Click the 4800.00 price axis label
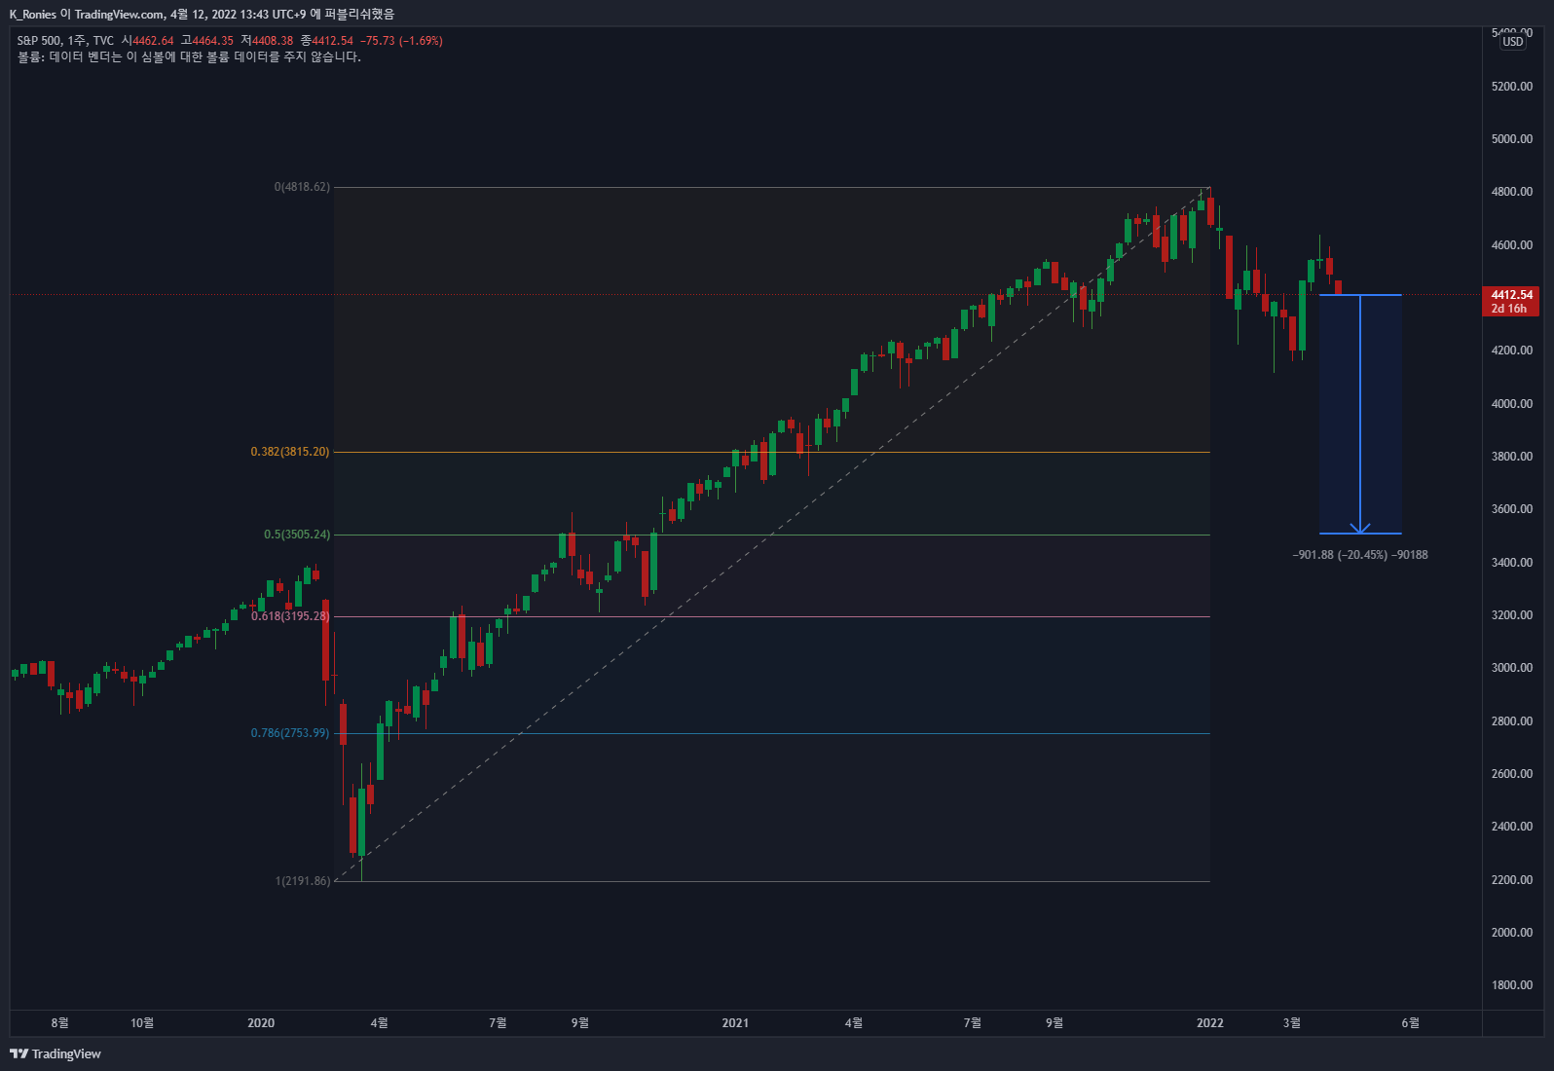Image resolution: width=1554 pixels, height=1071 pixels. click(x=1511, y=192)
